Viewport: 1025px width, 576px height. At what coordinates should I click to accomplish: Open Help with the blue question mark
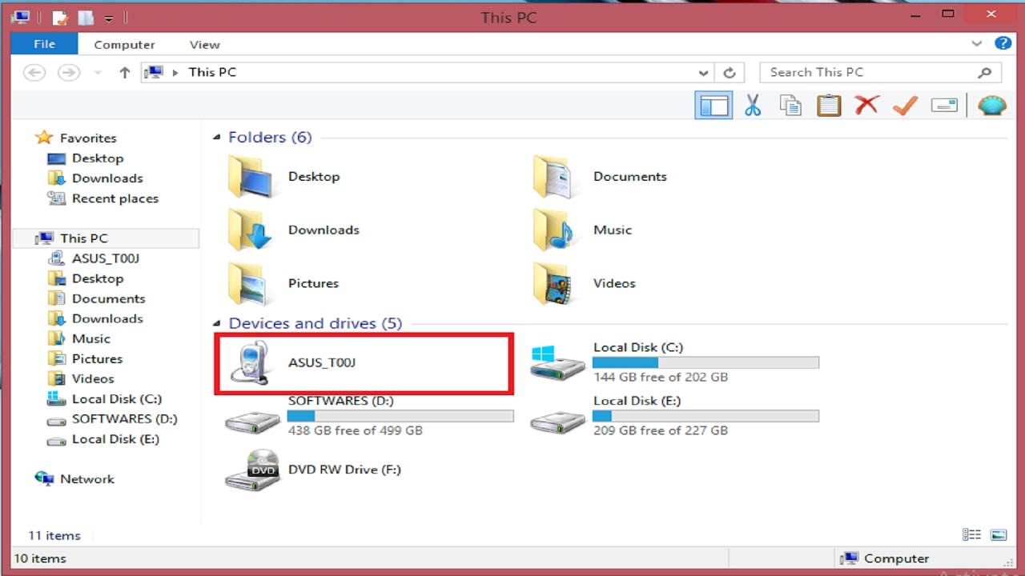pyautogui.click(x=1002, y=44)
